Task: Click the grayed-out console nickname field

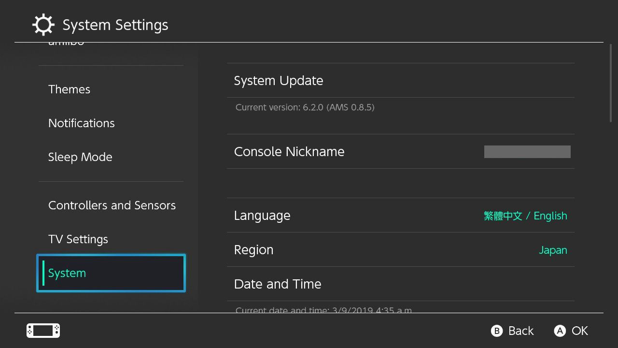Action: click(x=527, y=152)
